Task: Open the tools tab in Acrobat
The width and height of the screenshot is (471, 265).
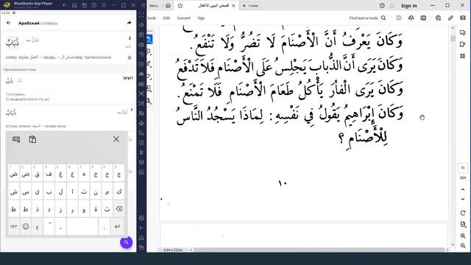Action: [152, 18]
